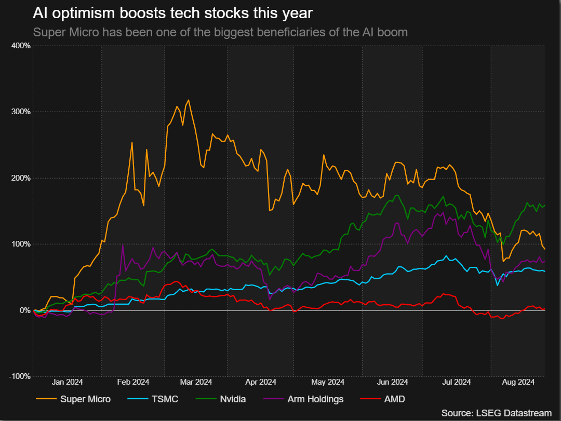Screen dimensions: 561x421
Task: Click the May 2024 axis label
Action: point(328,382)
